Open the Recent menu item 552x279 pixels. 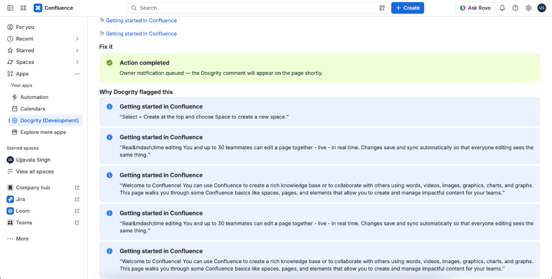pos(44,39)
